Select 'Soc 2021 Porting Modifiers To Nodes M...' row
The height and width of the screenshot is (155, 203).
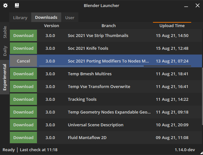click(x=106, y=61)
